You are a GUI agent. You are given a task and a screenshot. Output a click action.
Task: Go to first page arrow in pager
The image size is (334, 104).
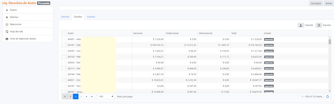pyautogui.click(x=65, y=96)
